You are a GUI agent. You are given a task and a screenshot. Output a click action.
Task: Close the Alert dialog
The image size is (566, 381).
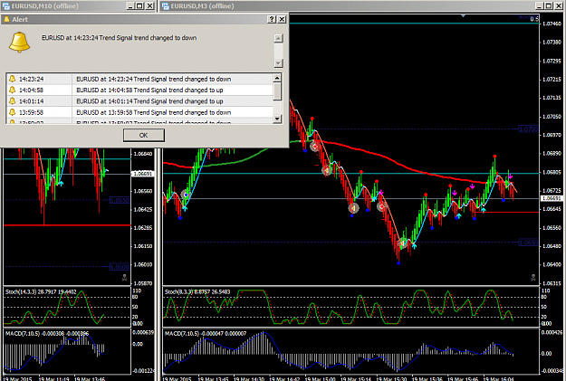tap(282, 20)
